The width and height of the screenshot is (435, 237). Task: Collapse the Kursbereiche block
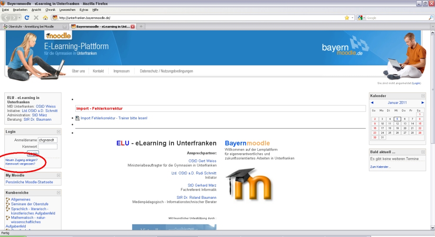tap(59, 193)
